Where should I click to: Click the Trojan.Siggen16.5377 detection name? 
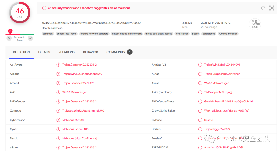pos(217,129)
